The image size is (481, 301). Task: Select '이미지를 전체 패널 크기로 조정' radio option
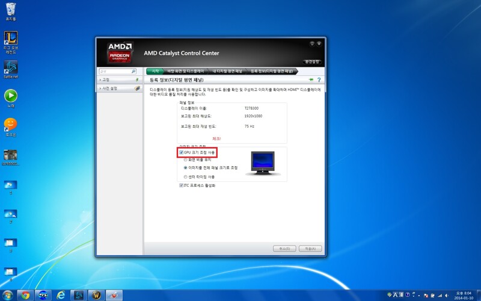coord(185,168)
